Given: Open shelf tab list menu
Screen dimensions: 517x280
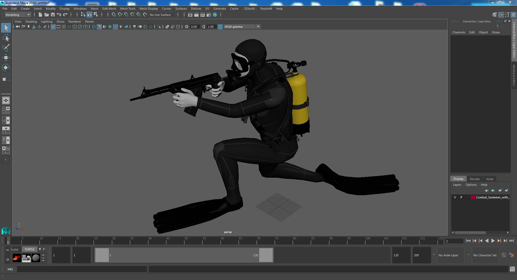Looking at the screenshot, I should coord(8,250).
